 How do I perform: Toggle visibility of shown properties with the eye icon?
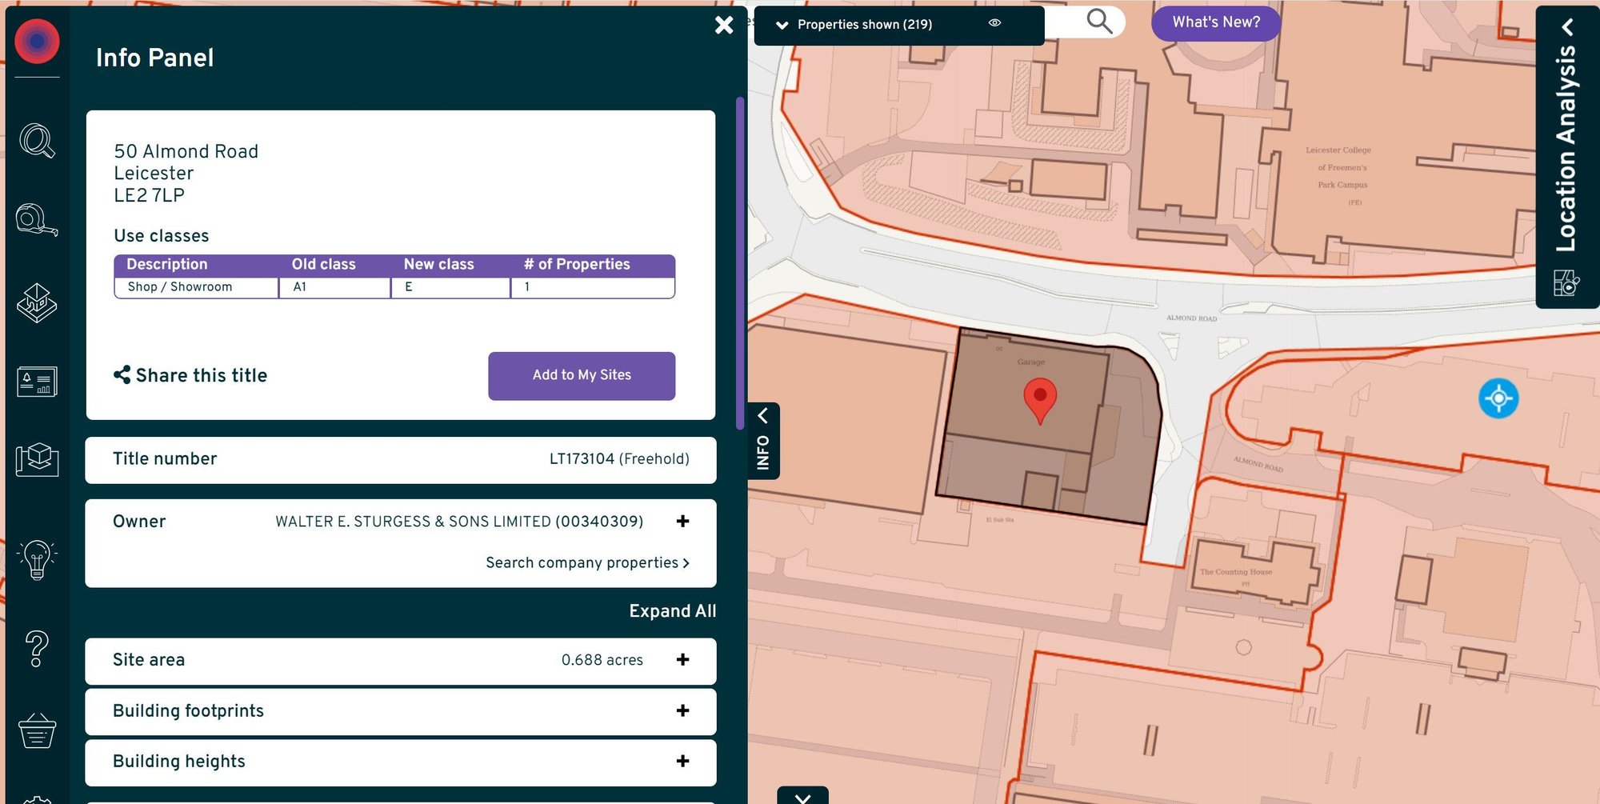point(994,23)
